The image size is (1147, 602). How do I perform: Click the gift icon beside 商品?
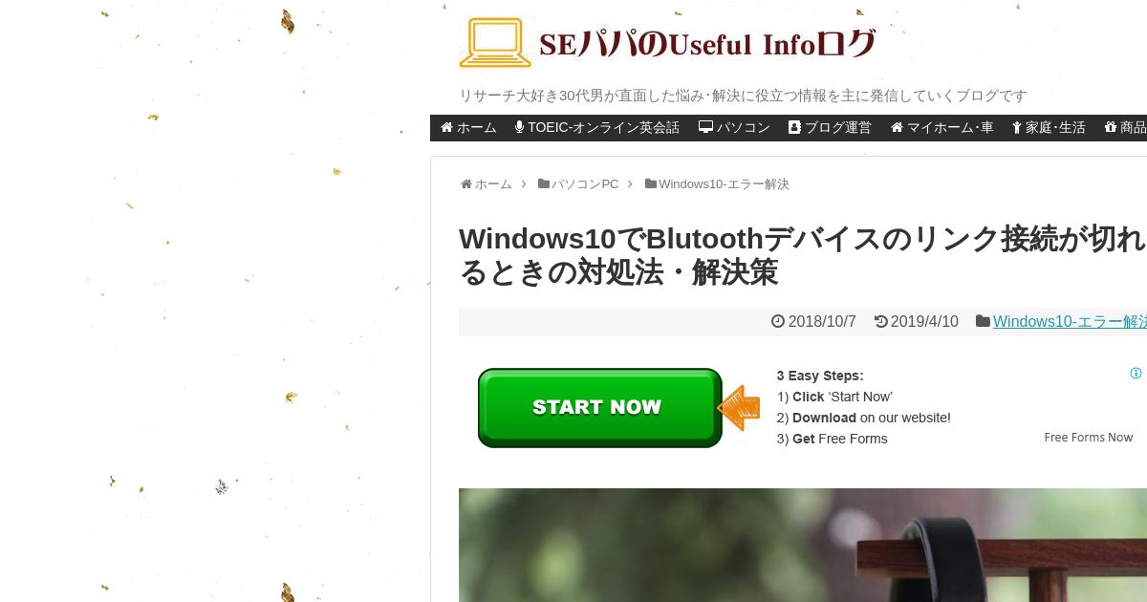(1110, 127)
